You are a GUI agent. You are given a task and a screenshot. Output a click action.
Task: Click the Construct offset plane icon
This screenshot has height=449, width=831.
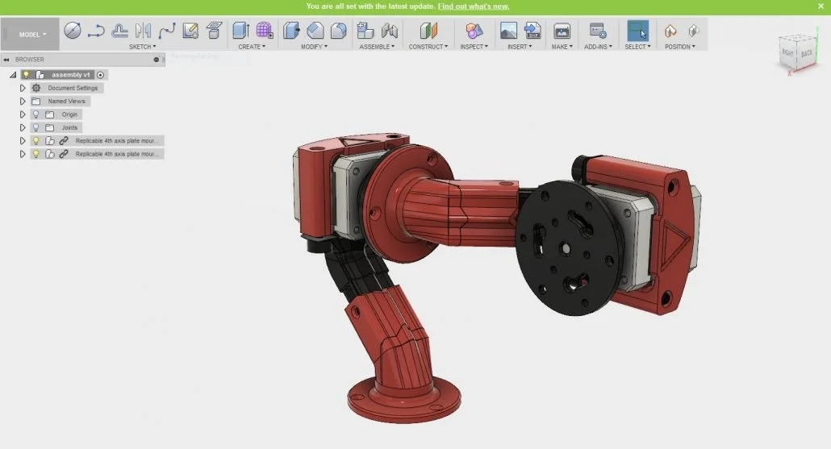pyautogui.click(x=428, y=31)
